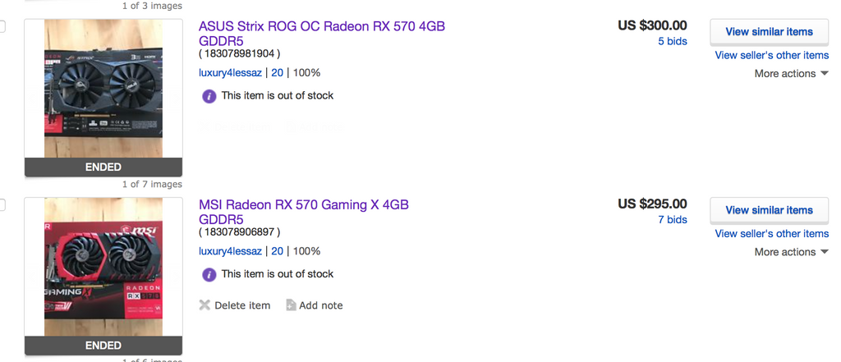Screen dimensions: 841x362
Task: Click the out-of-stock info icon for MSI listing
Action: coord(209,274)
